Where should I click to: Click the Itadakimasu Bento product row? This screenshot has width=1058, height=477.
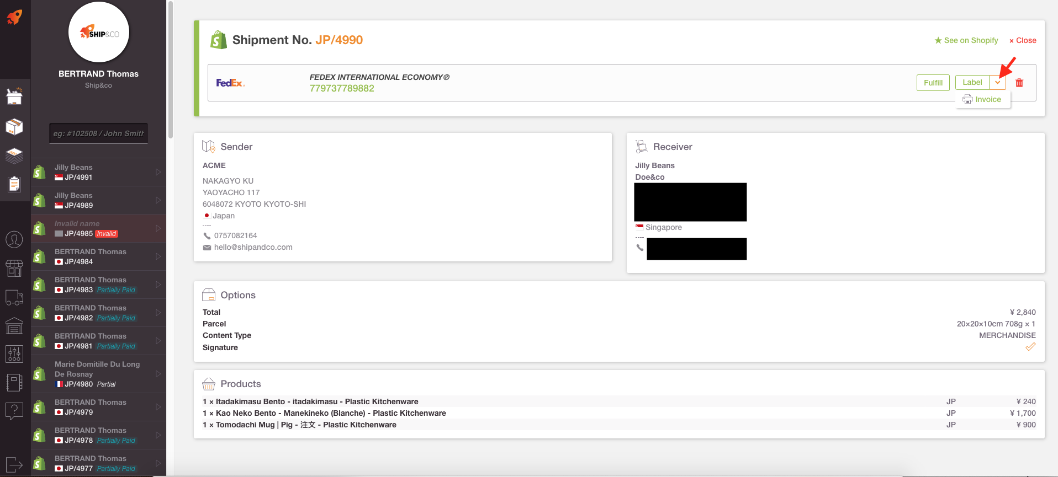click(619, 401)
